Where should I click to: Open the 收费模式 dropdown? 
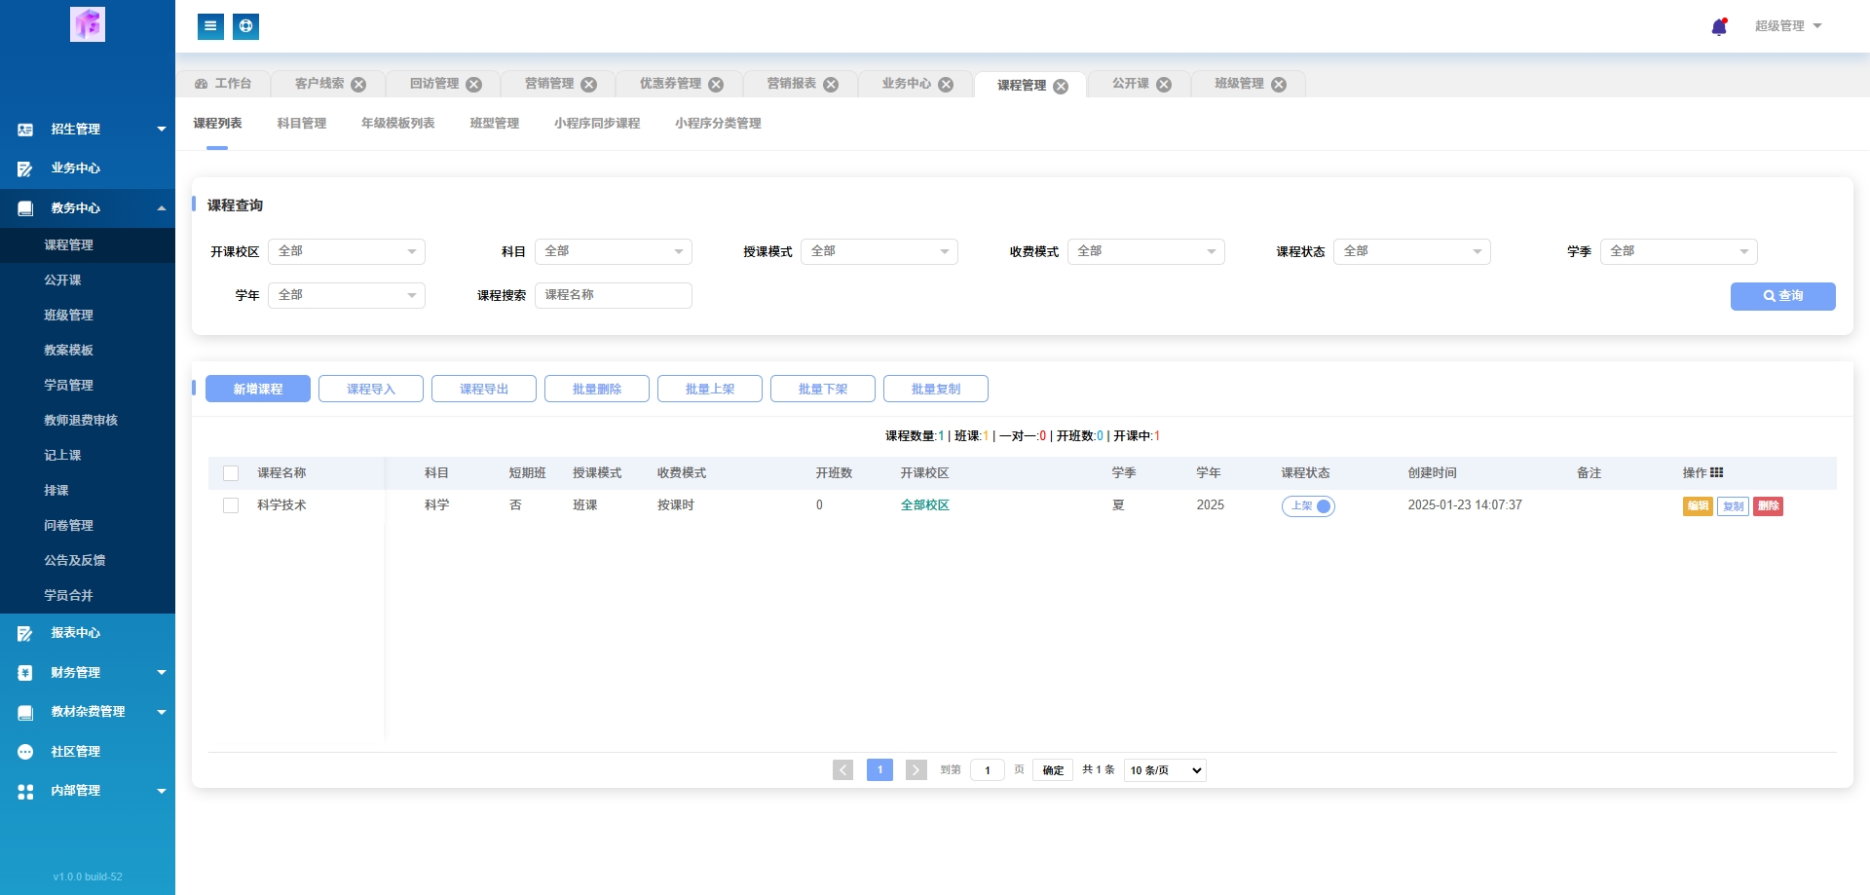click(1146, 251)
